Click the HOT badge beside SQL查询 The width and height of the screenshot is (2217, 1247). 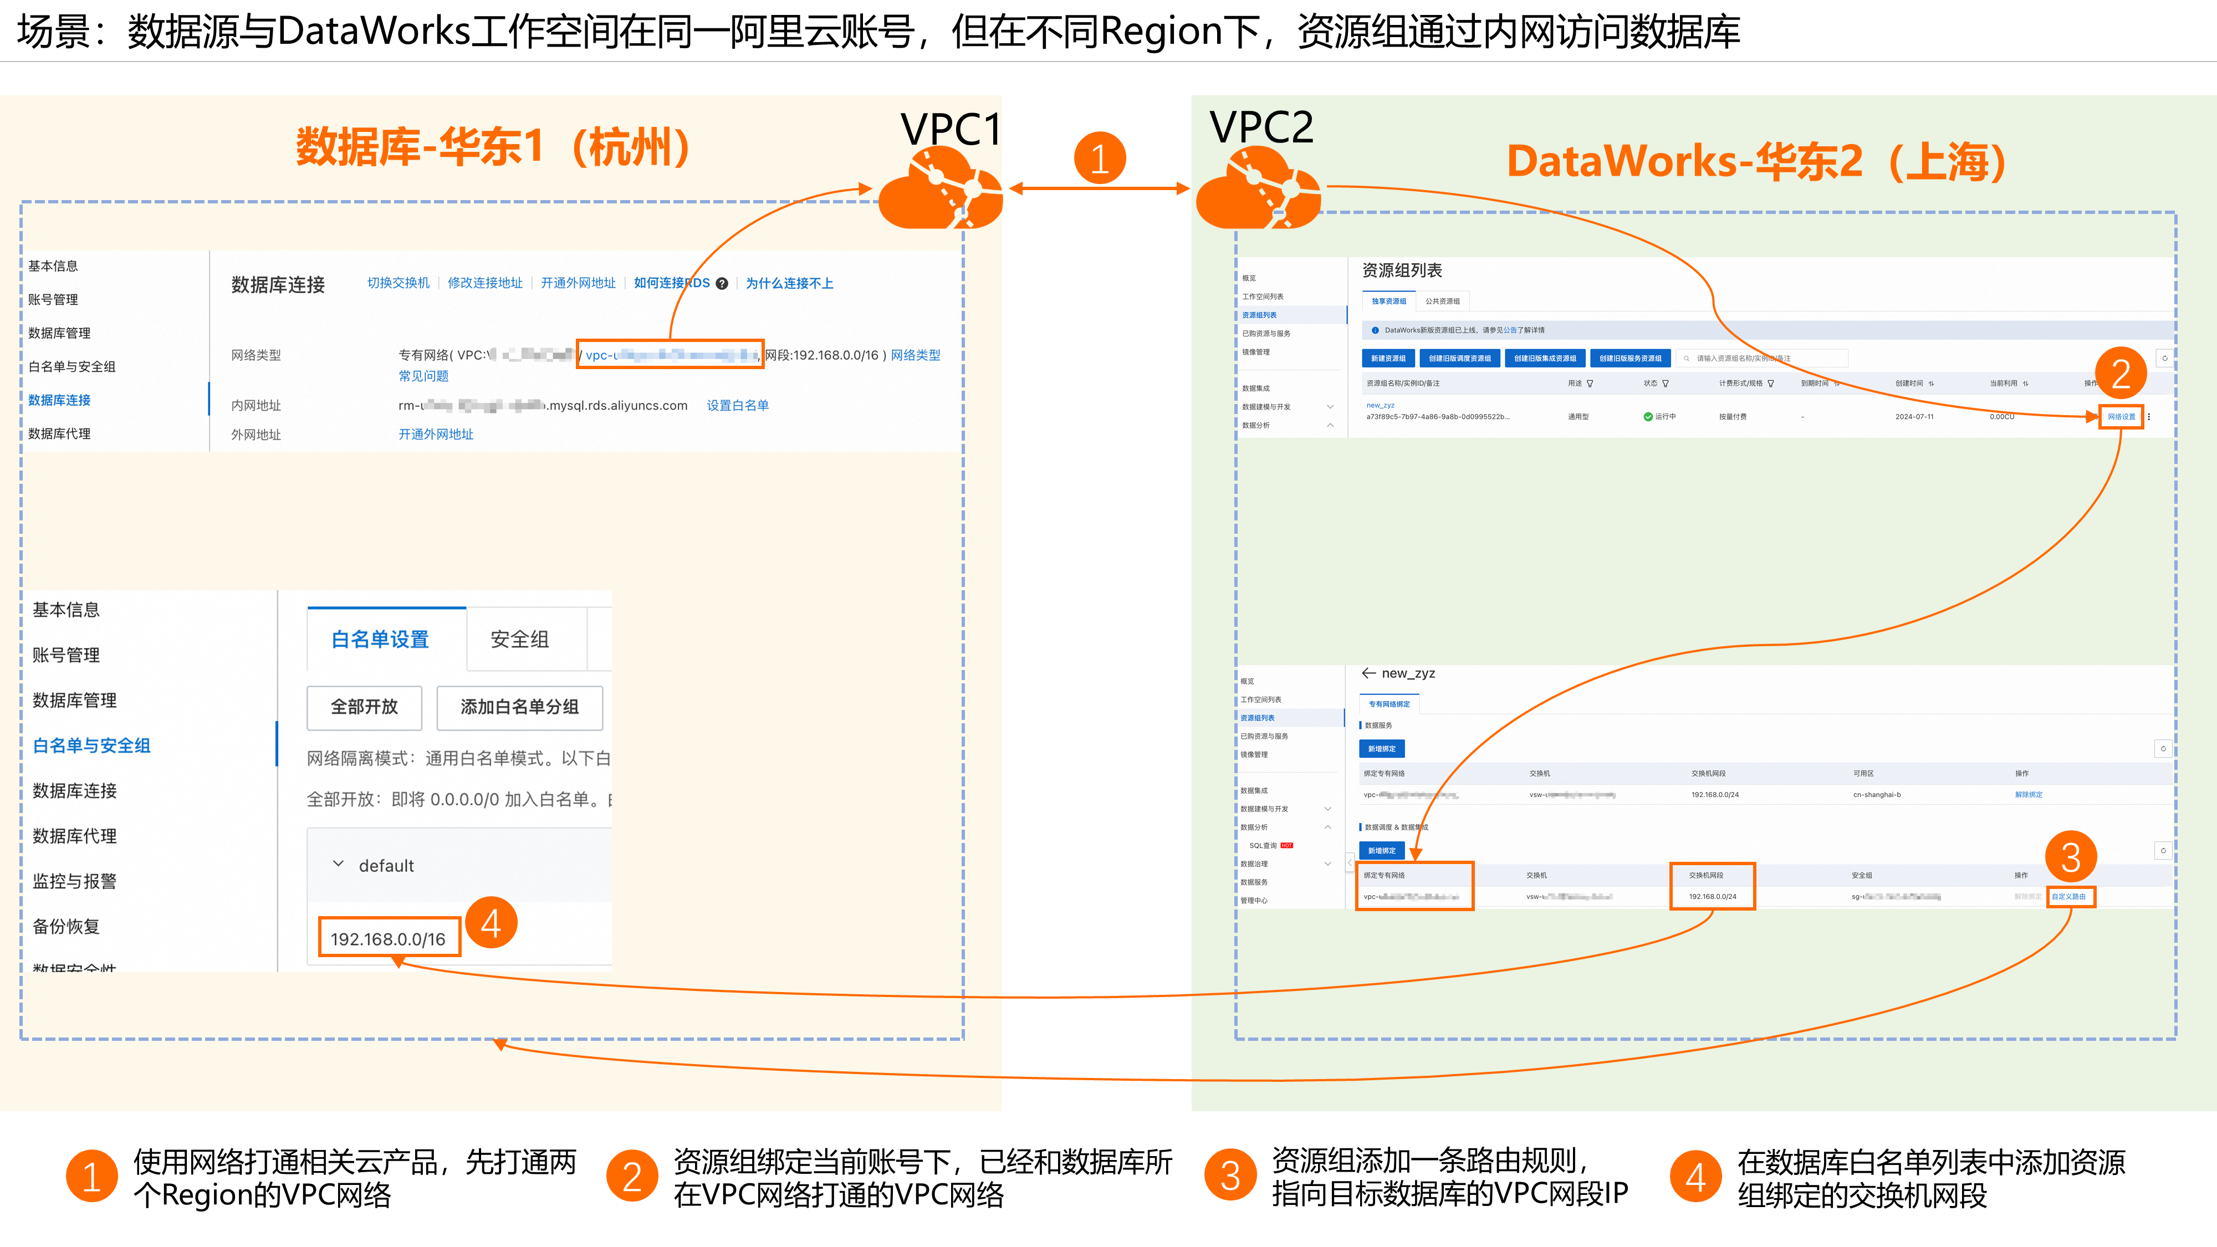click(x=1286, y=845)
